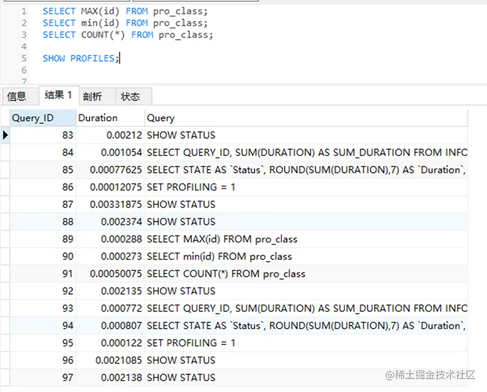The width and height of the screenshot is (487, 392).
Task: Select Query_ID cell 92
Action: pyautogui.click(x=43, y=291)
